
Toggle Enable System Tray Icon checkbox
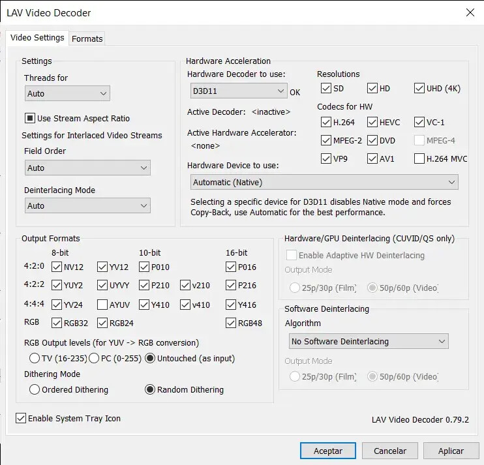[21, 419]
